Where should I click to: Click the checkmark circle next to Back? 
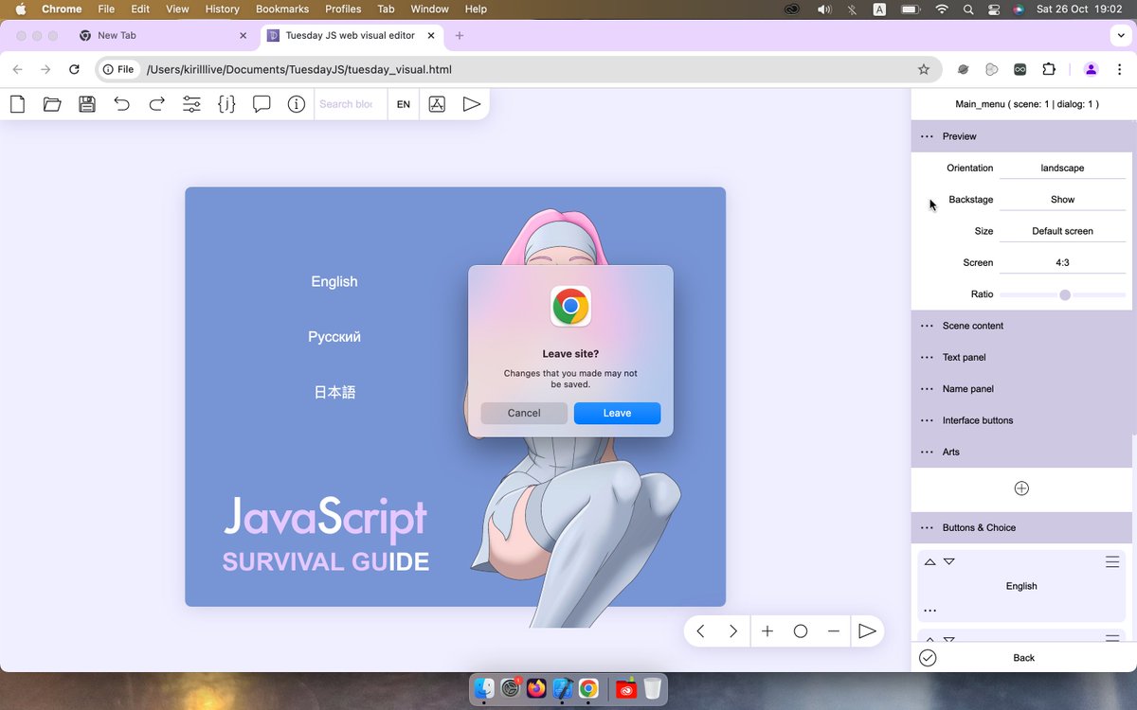tap(928, 658)
